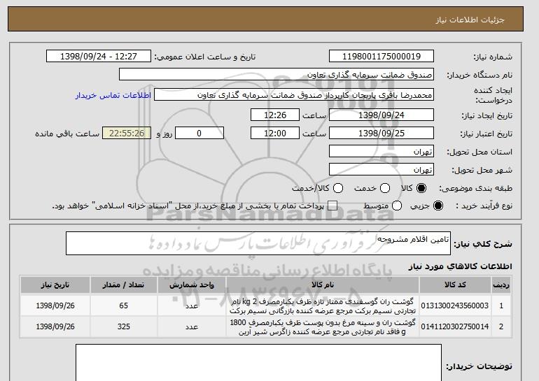This screenshot has height=381, width=539.
Task: Click the validity date field 1398/09/25
Action: pyautogui.click(x=381, y=134)
